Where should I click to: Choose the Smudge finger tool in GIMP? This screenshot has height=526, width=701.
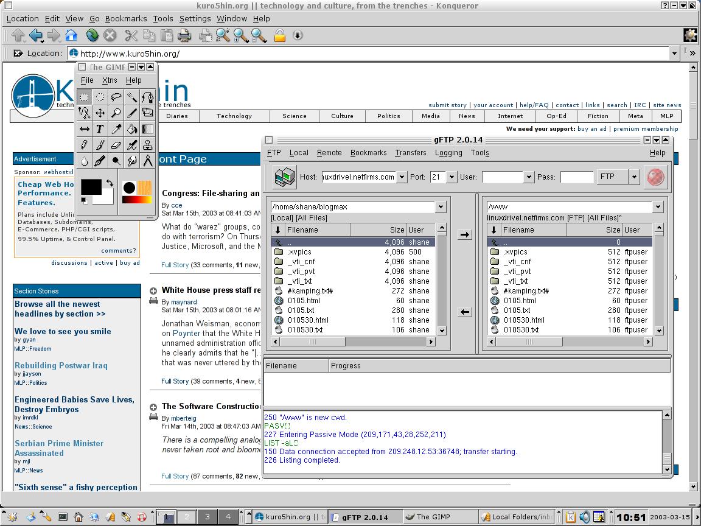132,161
